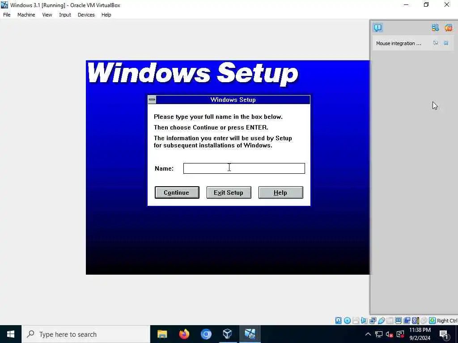Screen dimensions: 458x343
Task: Click the optical disk status icon
Action: click(347, 321)
